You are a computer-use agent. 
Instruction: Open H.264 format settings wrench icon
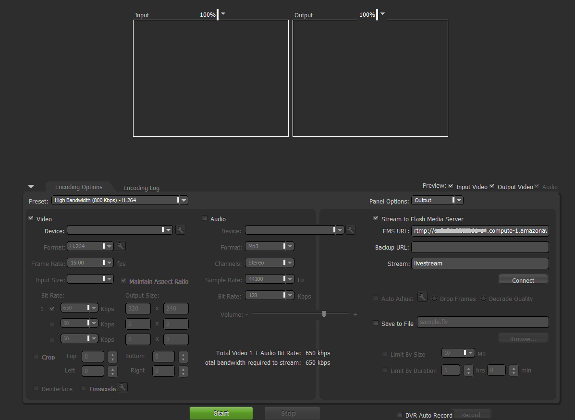click(x=121, y=246)
